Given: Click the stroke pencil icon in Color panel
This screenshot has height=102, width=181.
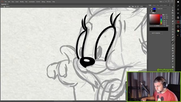Looking at the screenshot, I should click(152, 9).
